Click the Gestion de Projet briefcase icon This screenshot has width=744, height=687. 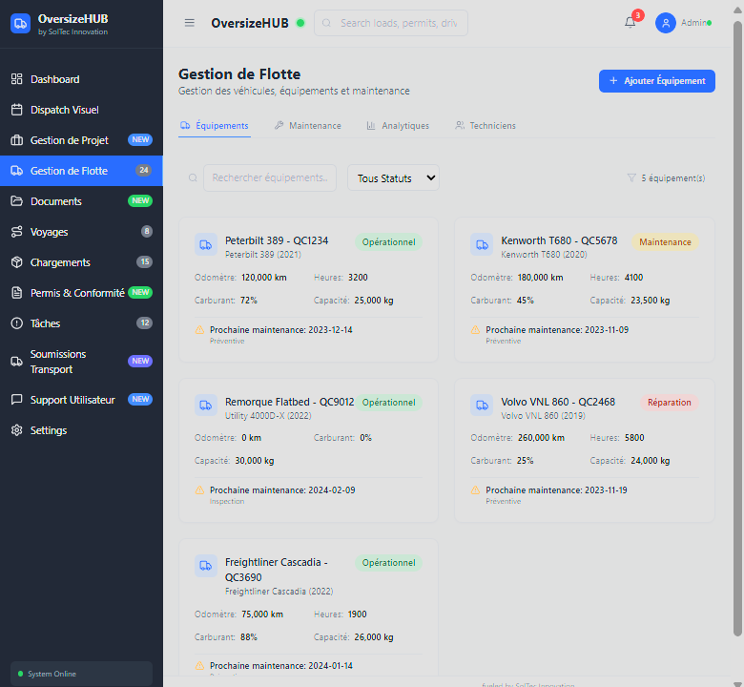tap(16, 140)
